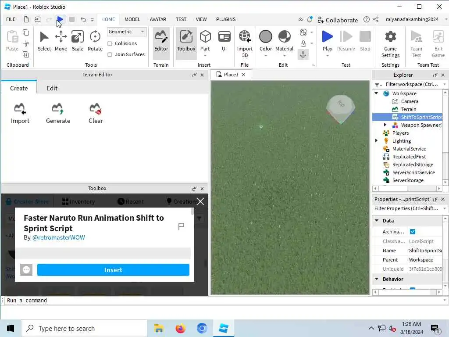
Task: Open Firefox from the taskbar
Action: 180,328
